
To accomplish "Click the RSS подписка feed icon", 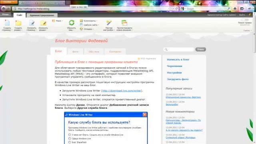I will pyautogui.click(x=139, y=59).
